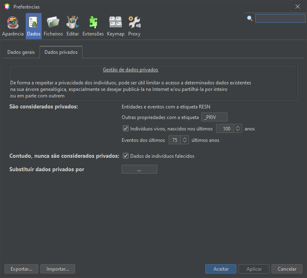The image size is (307, 278).
Task: Click inside the preferences search field
Action: [x=280, y=18]
